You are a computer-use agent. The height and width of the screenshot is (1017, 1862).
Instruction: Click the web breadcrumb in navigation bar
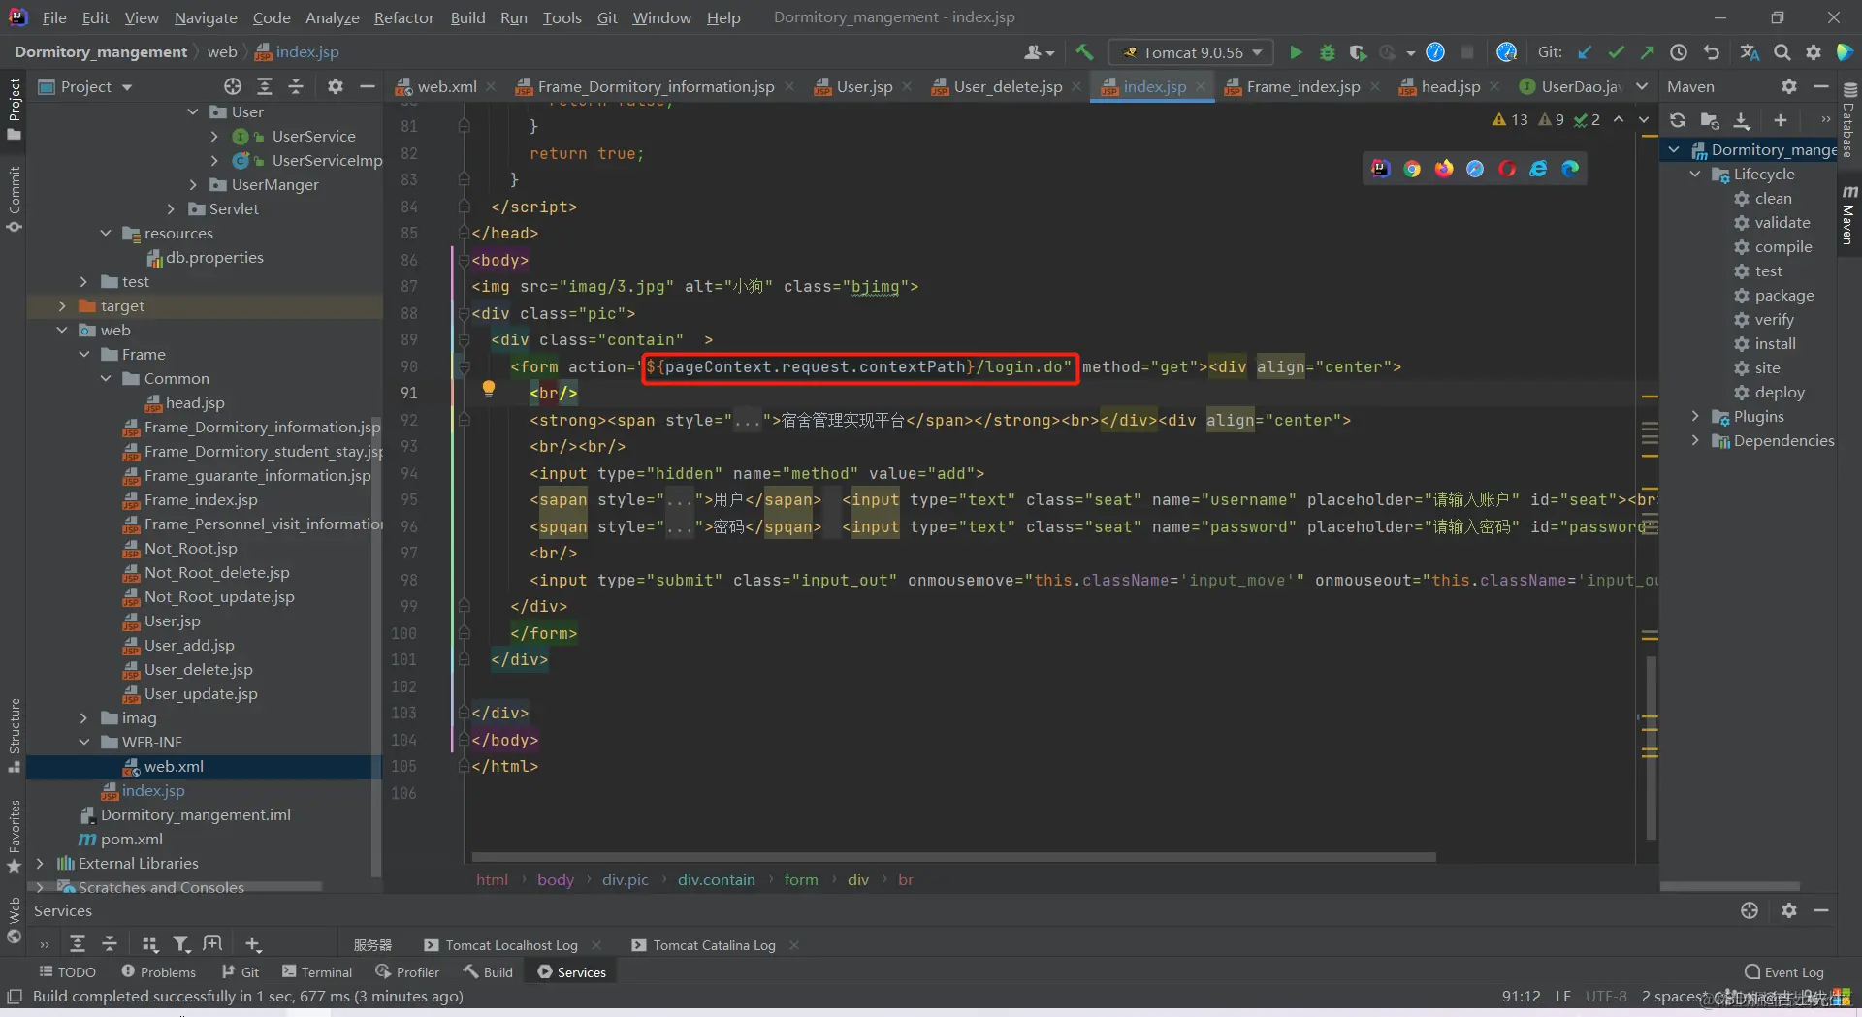click(x=221, y=52)
